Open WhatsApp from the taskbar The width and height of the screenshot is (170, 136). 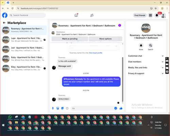click(x=10, y=117)
